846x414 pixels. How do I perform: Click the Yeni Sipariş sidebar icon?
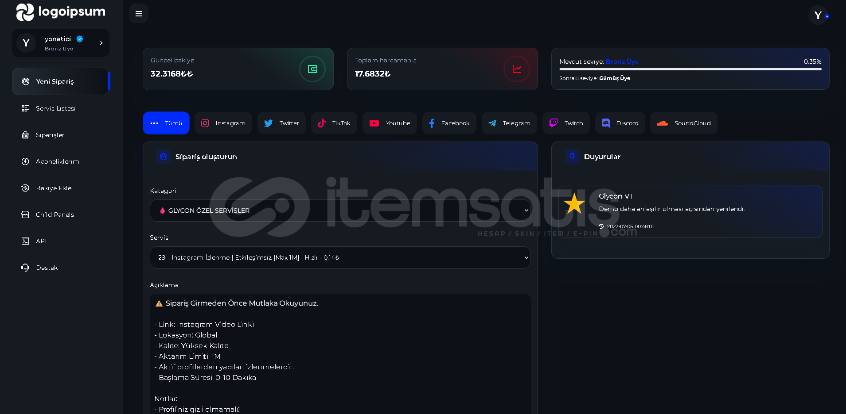tap(26, 81)
